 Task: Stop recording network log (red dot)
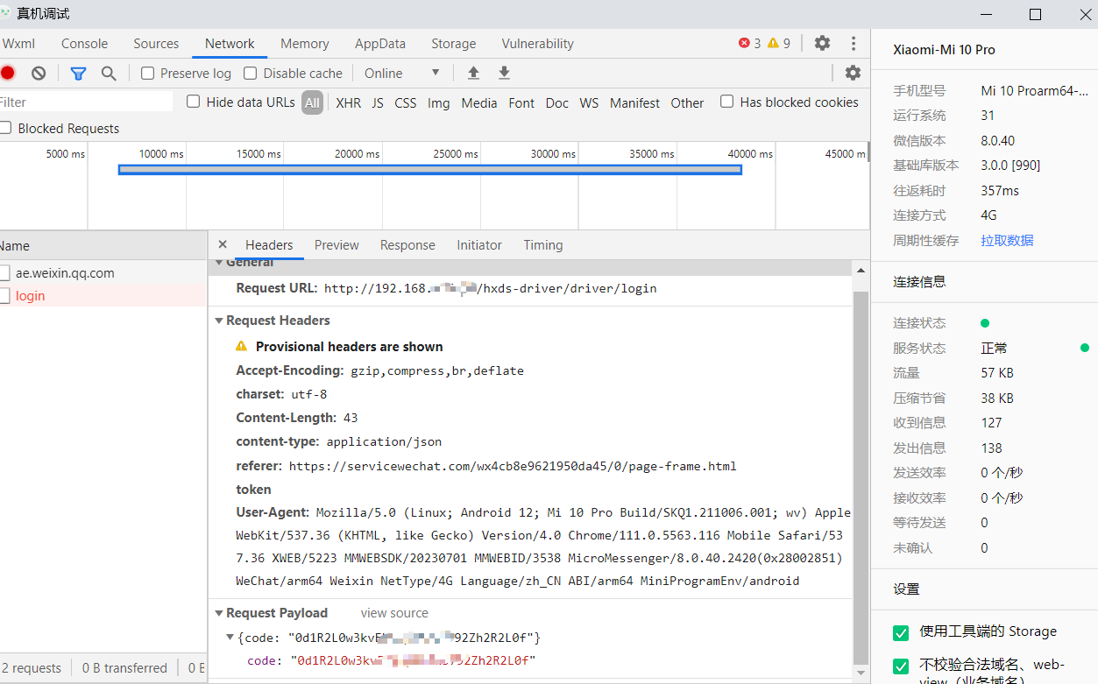7,74
